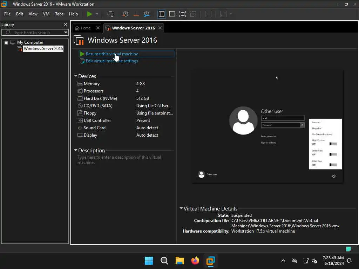
Task: Open Windows taskbar Search
Action: click(164, 261)
